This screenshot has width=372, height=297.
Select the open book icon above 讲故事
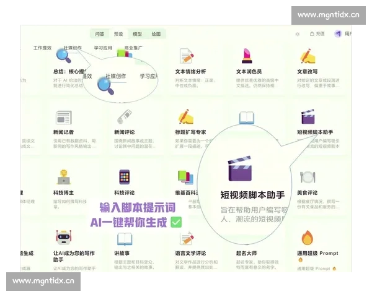[125, 239]
